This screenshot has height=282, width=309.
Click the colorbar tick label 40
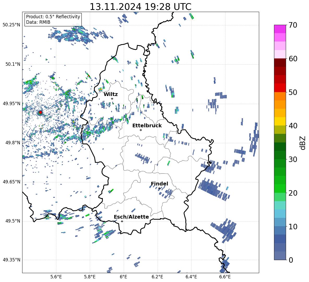293,126
